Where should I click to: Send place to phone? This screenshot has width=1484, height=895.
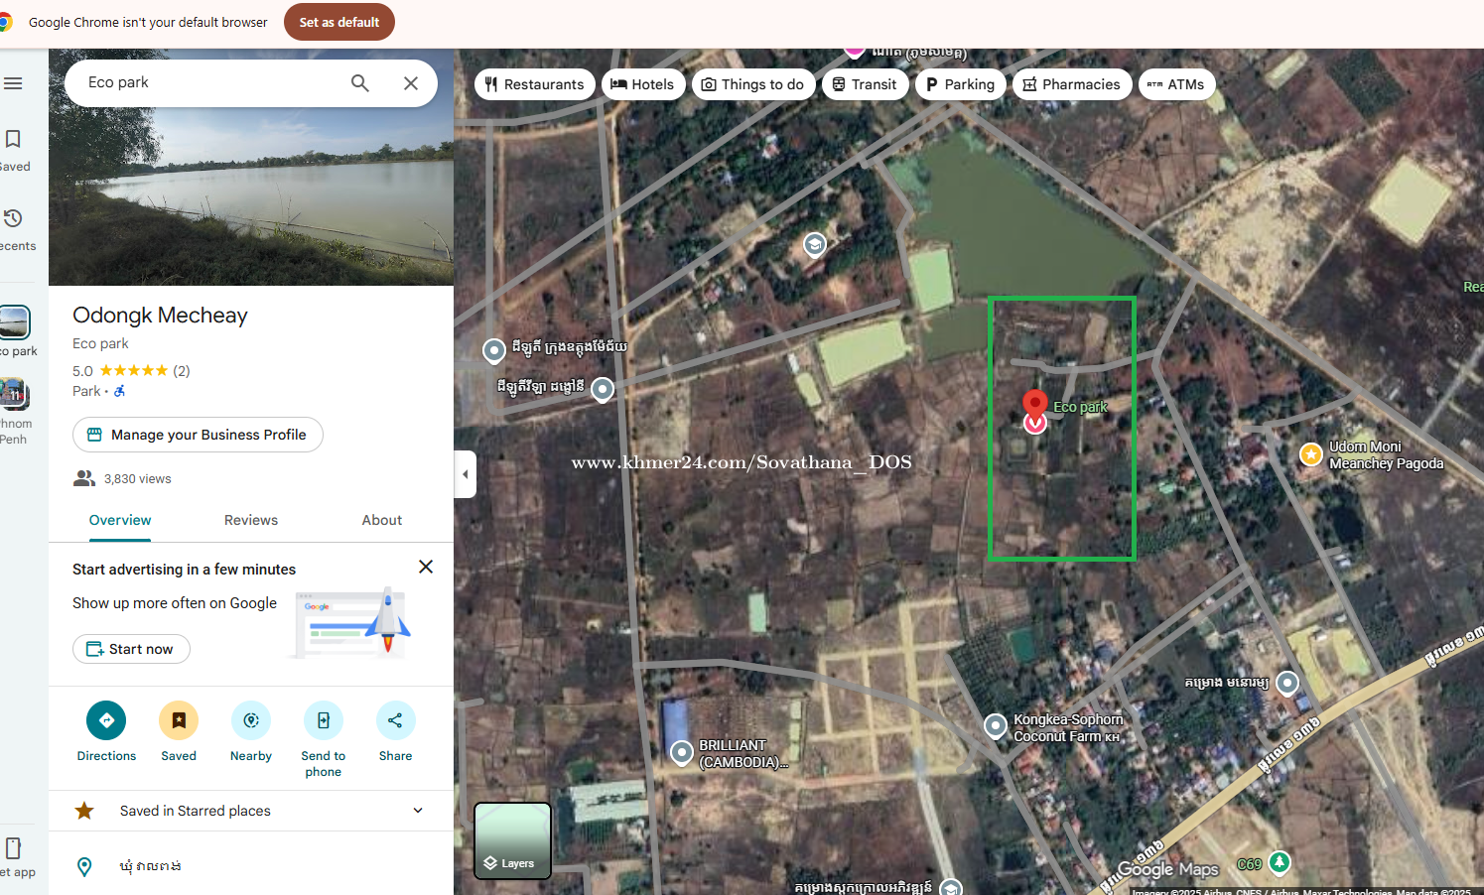pyautogui.click(x=324, y=720)
